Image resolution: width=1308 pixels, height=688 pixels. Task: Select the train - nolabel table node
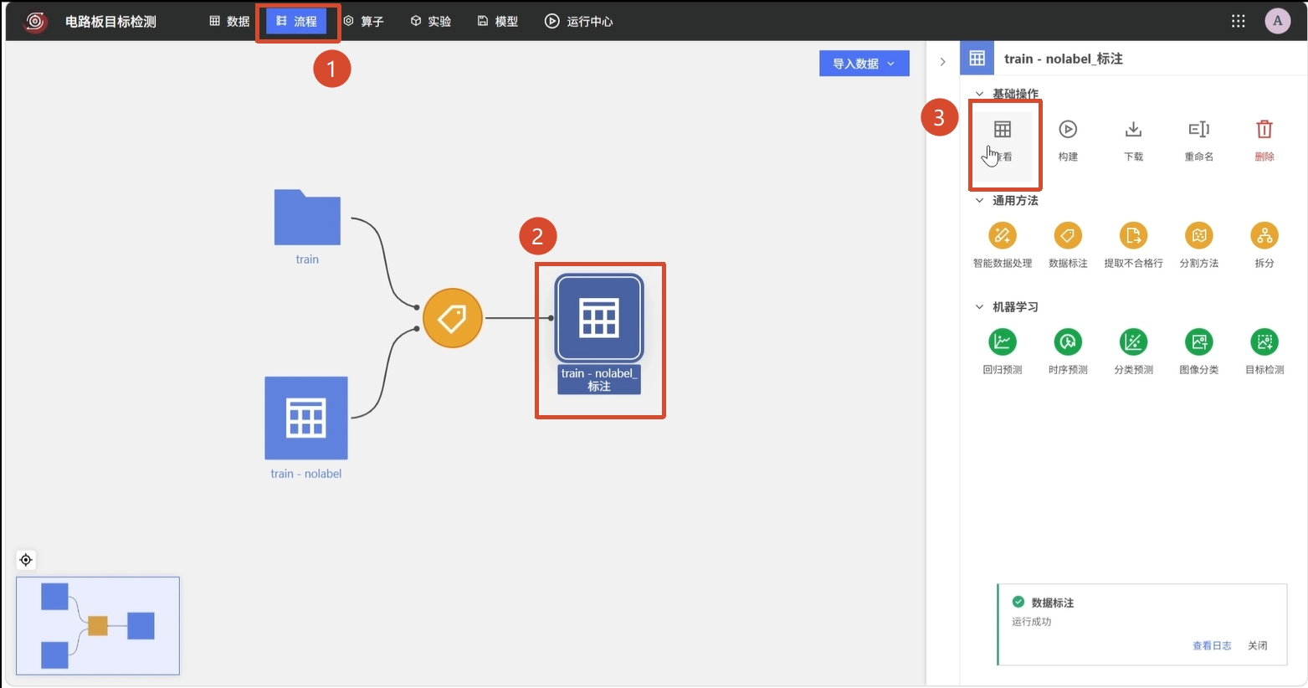pyautogui.click(x=306, y=418)
